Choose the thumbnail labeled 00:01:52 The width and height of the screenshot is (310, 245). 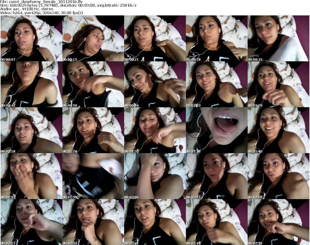point(31,176)
